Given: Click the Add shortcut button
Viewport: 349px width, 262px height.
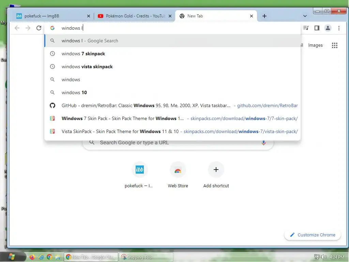Looking at the screenshot, I should [216, 175].
